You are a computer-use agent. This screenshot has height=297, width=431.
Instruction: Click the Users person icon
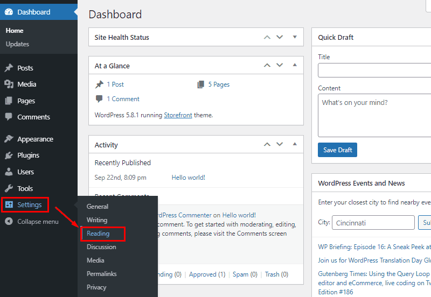pyautogui.click(x=9, y=172)
